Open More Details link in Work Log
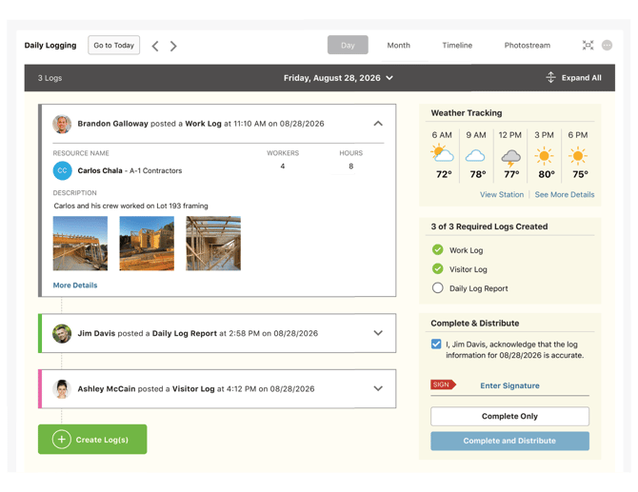Screen dimensions: 638x492 [75, 285]
